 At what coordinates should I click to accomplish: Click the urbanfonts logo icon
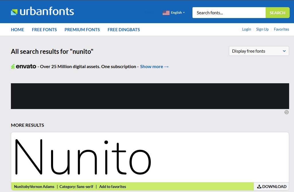pyautogui.click(x=15, y=11)
